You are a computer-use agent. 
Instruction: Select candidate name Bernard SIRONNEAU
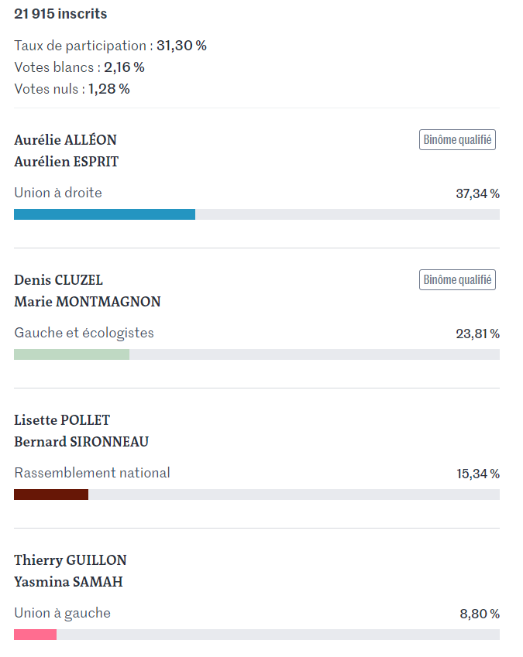pos(81,442)
